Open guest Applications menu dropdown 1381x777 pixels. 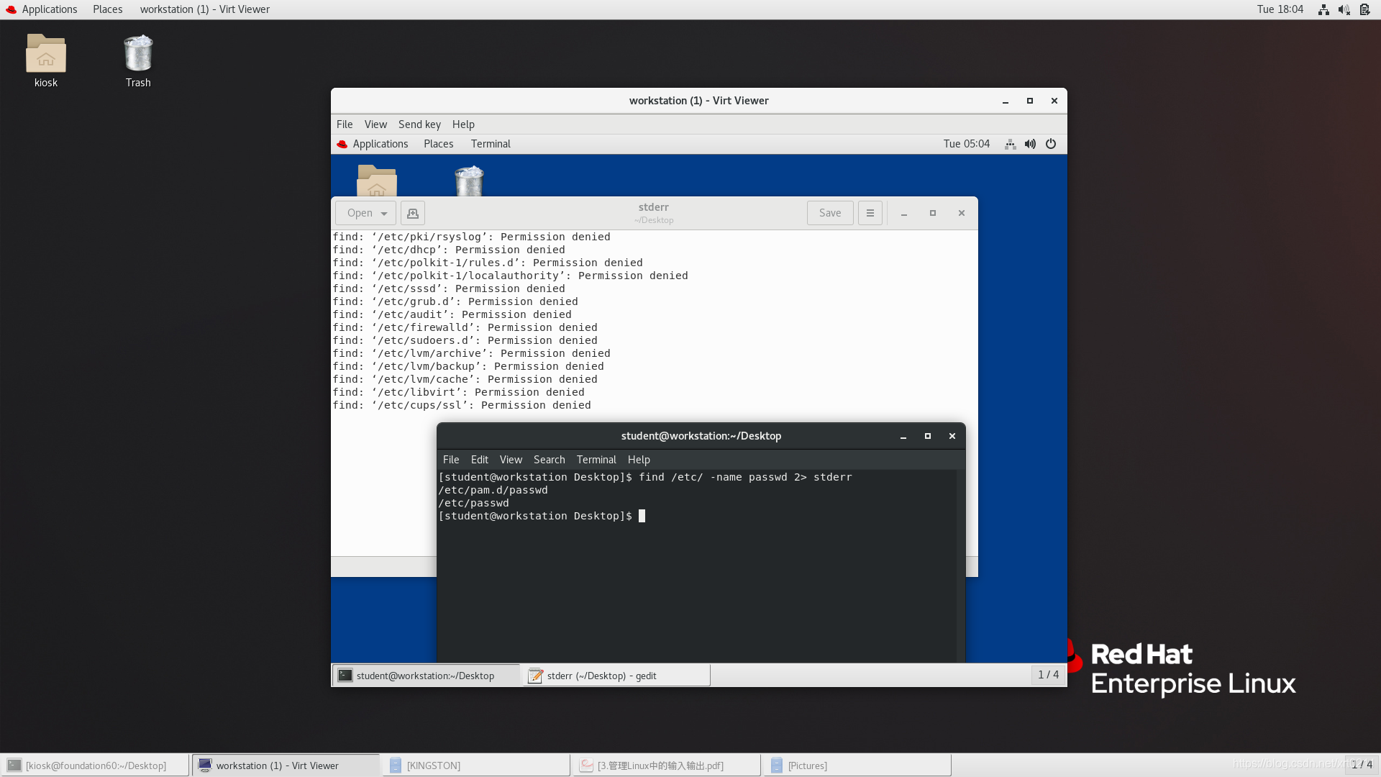(x=380, y=144)
